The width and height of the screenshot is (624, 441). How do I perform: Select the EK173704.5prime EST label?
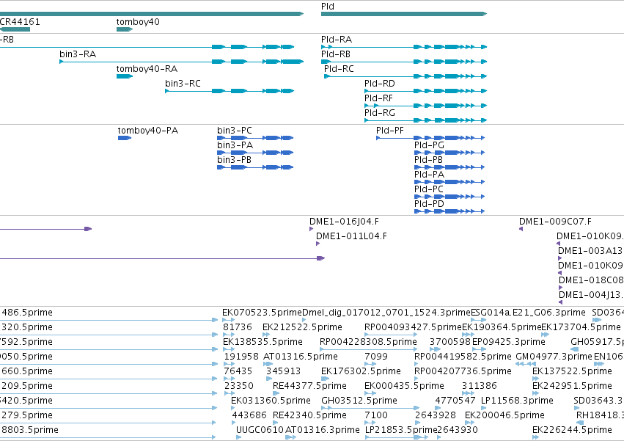click(x=581, y=327)
